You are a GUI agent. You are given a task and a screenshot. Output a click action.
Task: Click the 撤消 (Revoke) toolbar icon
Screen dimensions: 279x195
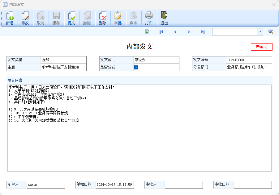[x=87, y=18]
